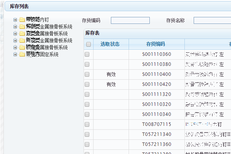Click the cell S001111320
This screenshot has height=154, width=231.
[x=157, y=94]
